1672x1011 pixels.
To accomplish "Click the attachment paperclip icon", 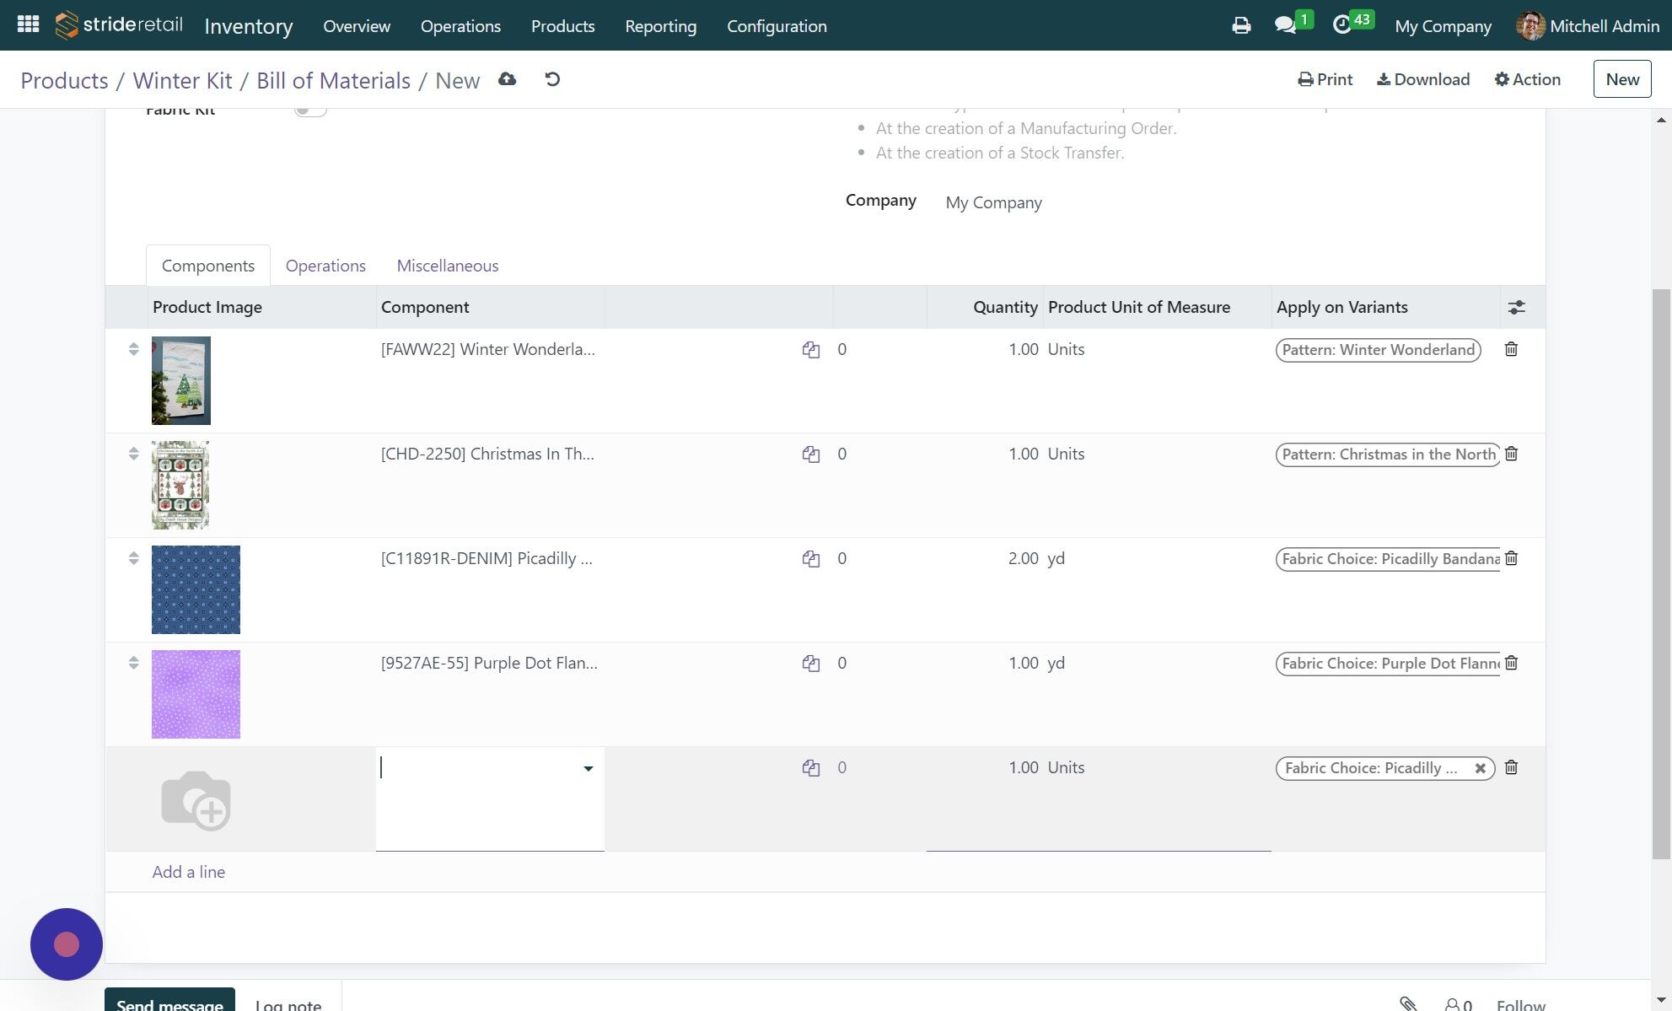I will 1408,1003.
